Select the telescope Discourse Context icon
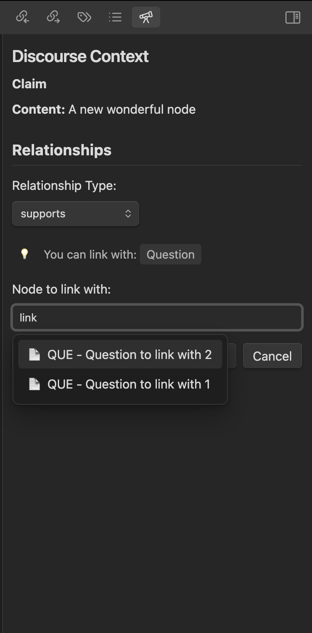 tap(146, 17)
